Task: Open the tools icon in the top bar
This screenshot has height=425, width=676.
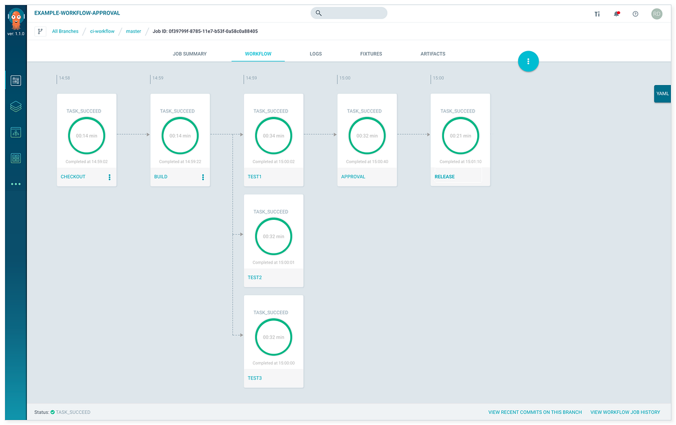Action: tap(597, 13)
